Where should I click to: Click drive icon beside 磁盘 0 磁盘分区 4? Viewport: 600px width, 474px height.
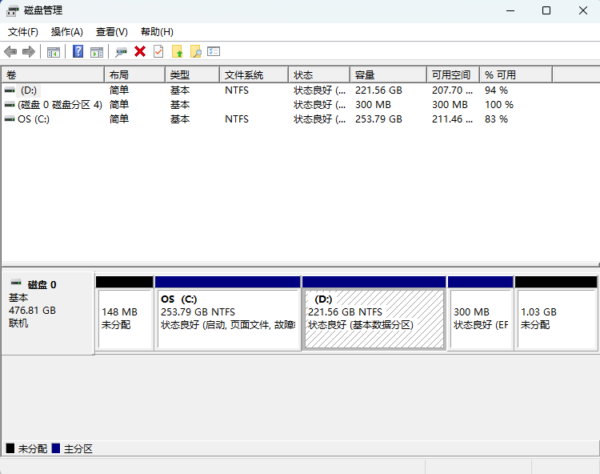click(x=10, y=105)
